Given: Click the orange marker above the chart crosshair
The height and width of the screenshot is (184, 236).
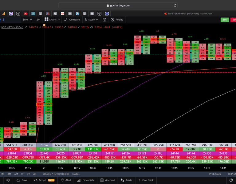Looking at the screenshot, I should click(44, 25).
